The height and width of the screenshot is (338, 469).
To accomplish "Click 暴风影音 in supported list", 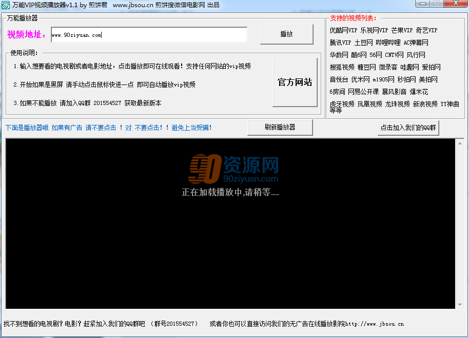I will pos(394,92).
